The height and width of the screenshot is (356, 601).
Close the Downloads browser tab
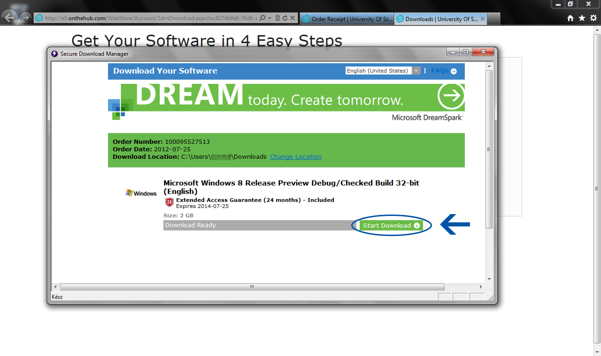click(x=482, y=19)
